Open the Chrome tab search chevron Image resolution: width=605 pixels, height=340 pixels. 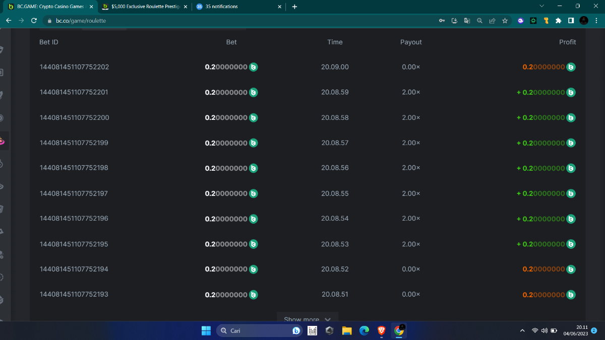click(x=542, y=6)
